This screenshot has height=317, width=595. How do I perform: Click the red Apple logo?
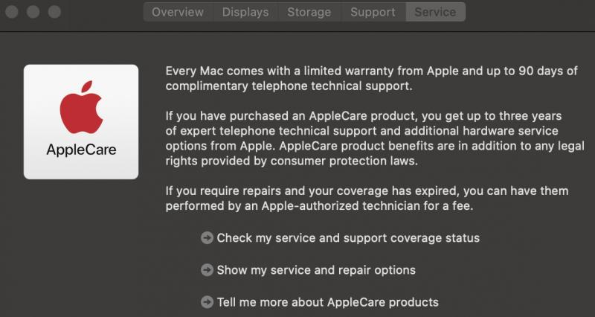pos(81,112)
